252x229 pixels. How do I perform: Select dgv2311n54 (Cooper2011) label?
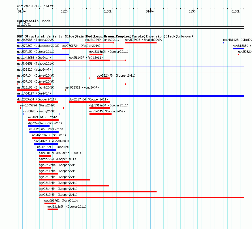[x=58, y=171]
